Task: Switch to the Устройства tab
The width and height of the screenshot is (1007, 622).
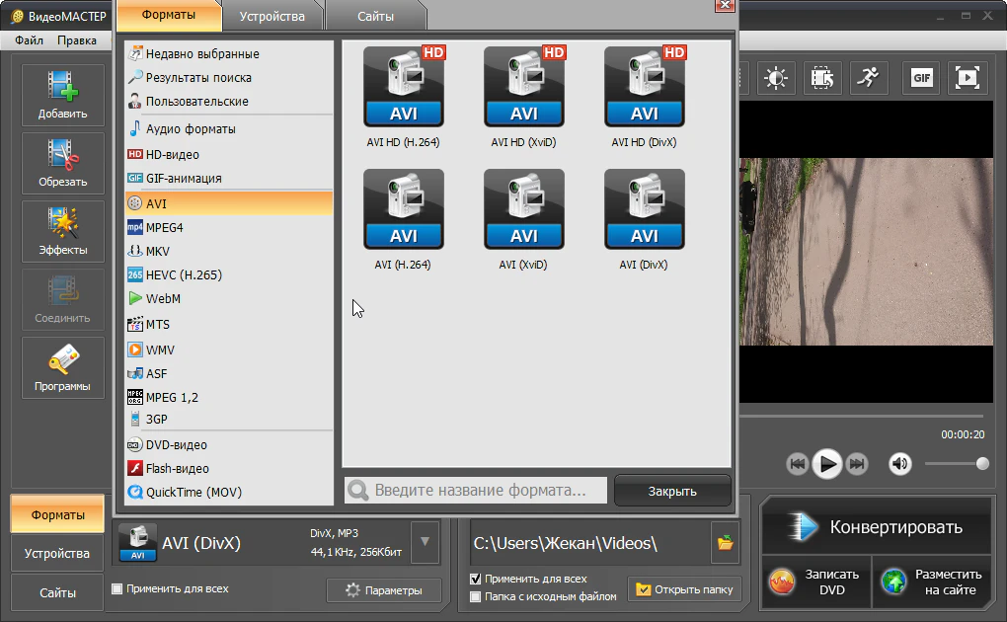Action: pos(271,16)
